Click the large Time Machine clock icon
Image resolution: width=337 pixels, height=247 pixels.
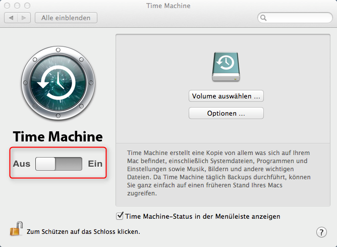[x=58, y=83]
